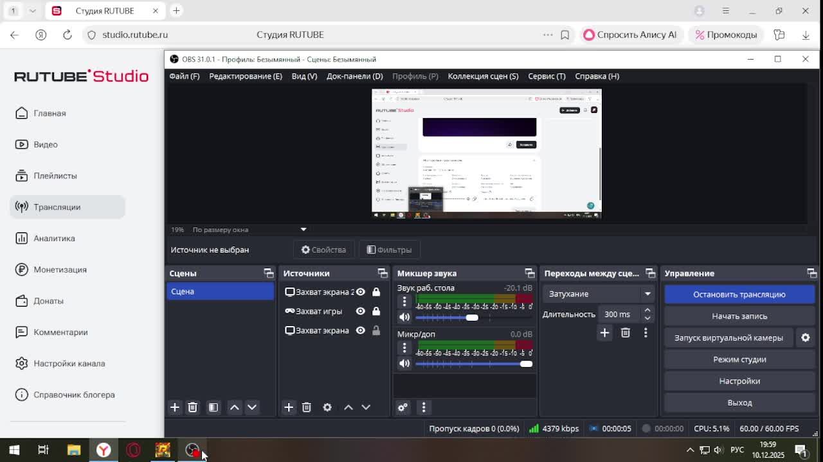823x462 pixels.
Task: Mute the Микр/доп audio
Action: coord(404,363)
